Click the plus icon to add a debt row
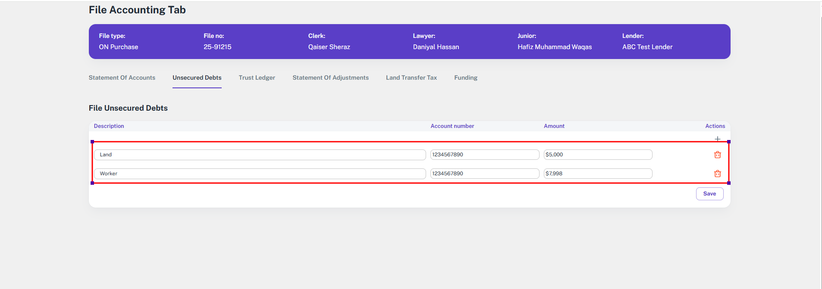Screen dimensions: 822x289 pyautogui.click(x=717, y=139)
